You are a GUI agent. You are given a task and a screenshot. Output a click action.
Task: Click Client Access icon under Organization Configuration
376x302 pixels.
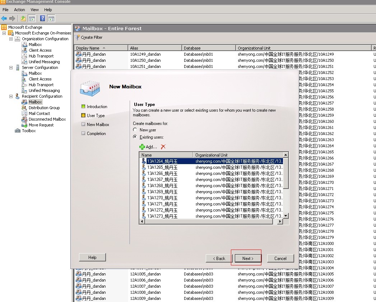point(24,50)
